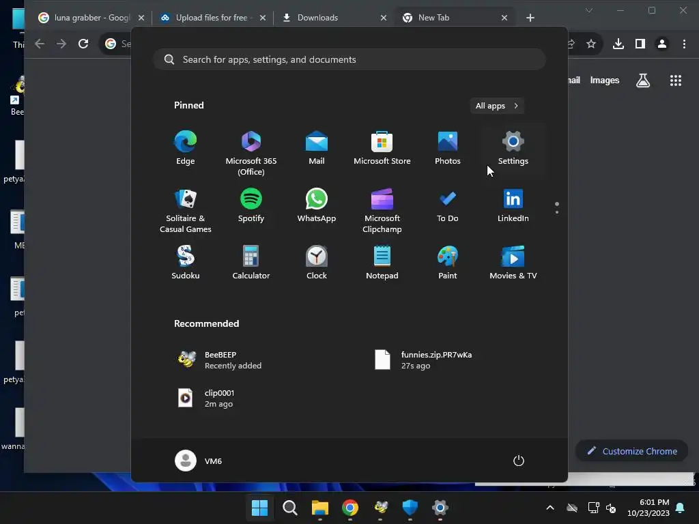699x524 pixels.
Task: Open the Photos app
Action: point(448,148)
